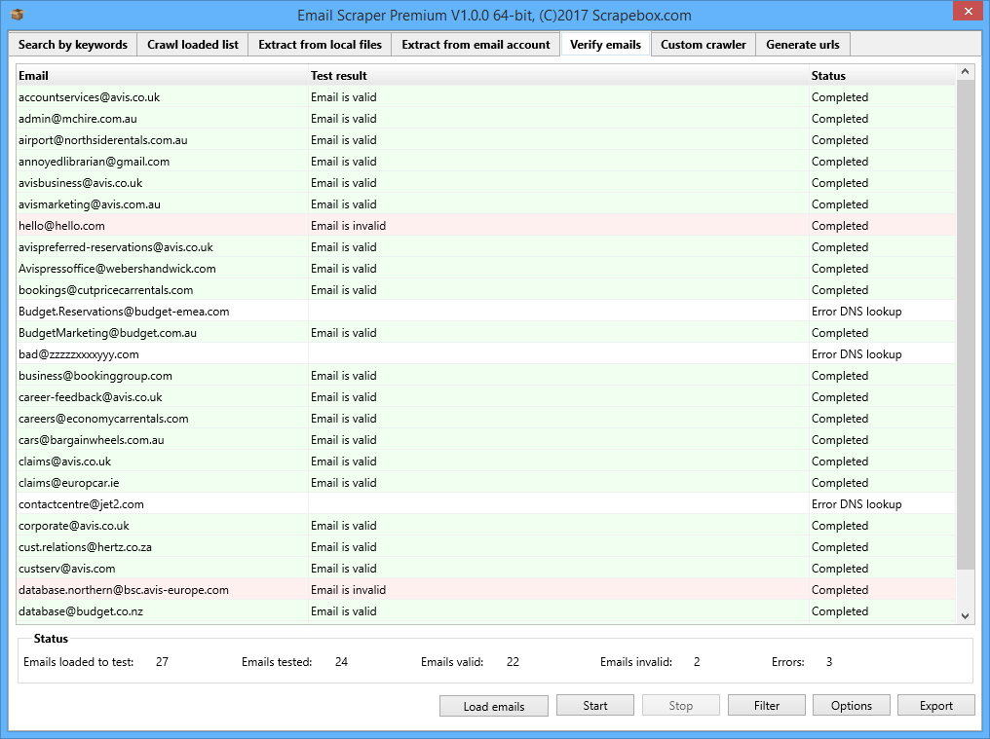The width and height of the screenshot is (990, 739).
Task: Close the Email Scraper window
Action: [967, 13]
